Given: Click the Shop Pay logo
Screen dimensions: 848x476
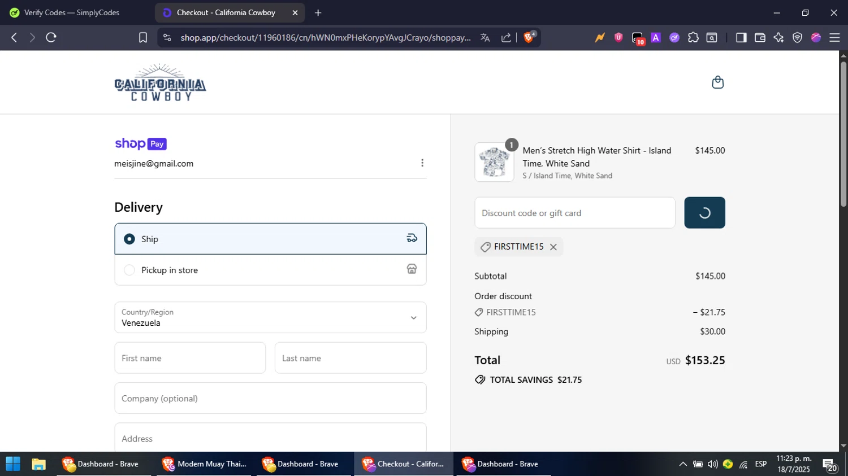Looking at the screenshot, I should tap(141, 143).
